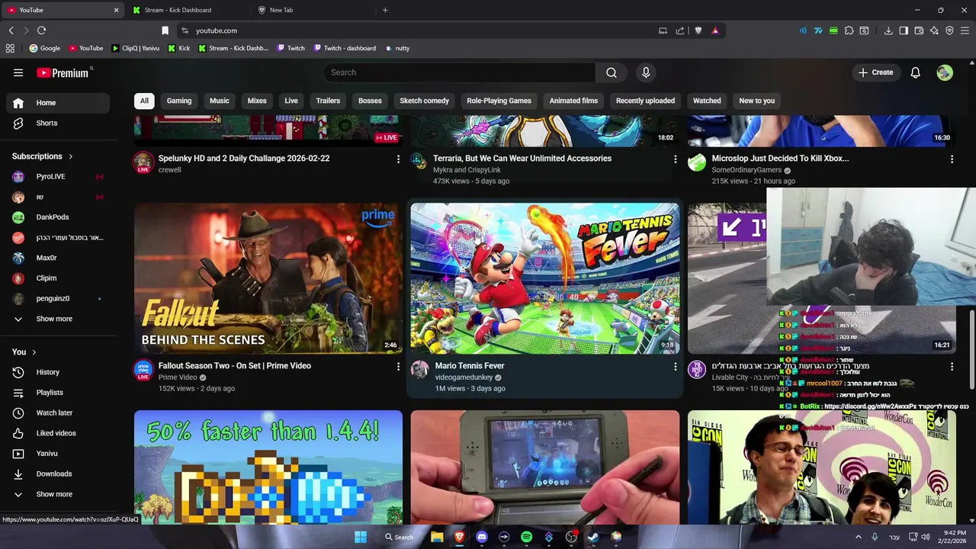Open options menu for Terraria accessories video

pos(675,159)
